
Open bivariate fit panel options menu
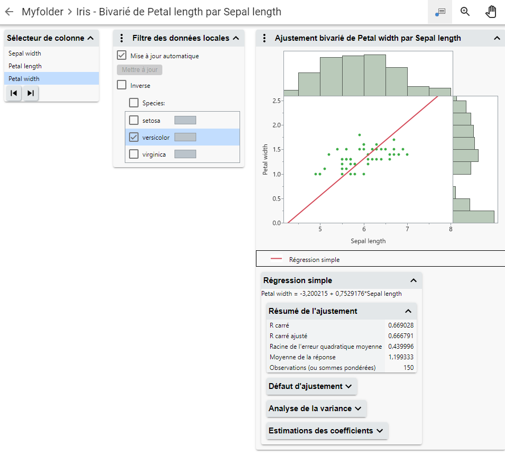click(264, 38)
